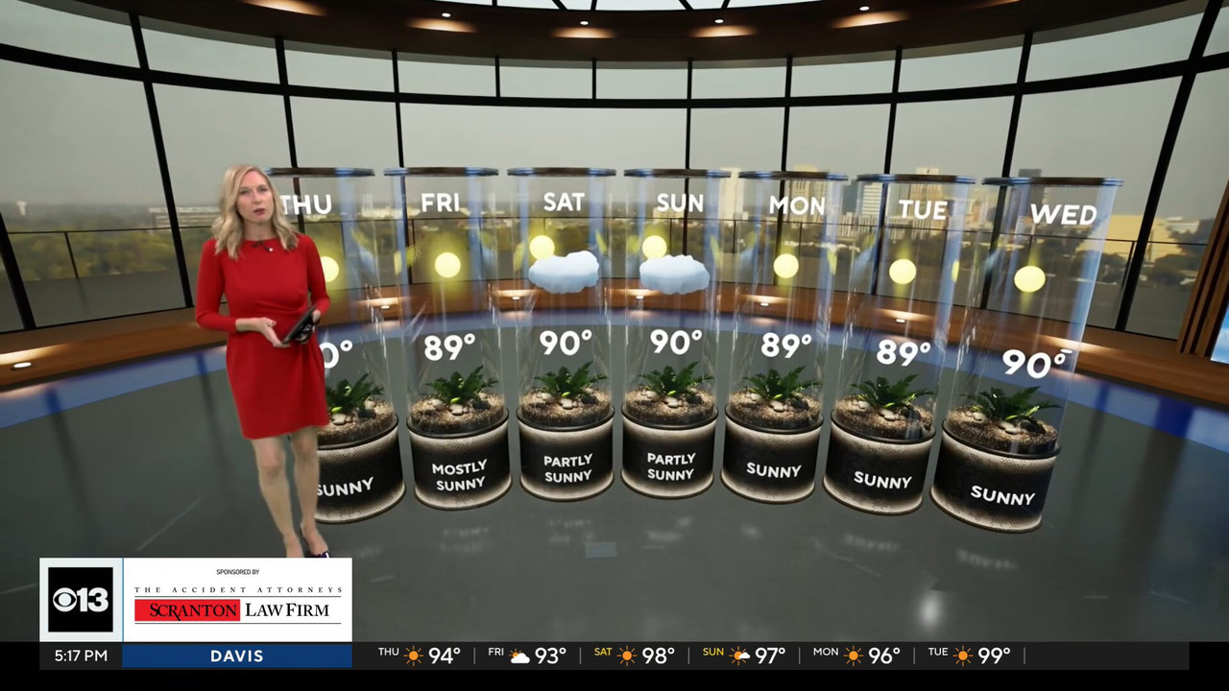Click the TUE day label on tube
Screen dimensions: 1229x691
pos(923,210)
